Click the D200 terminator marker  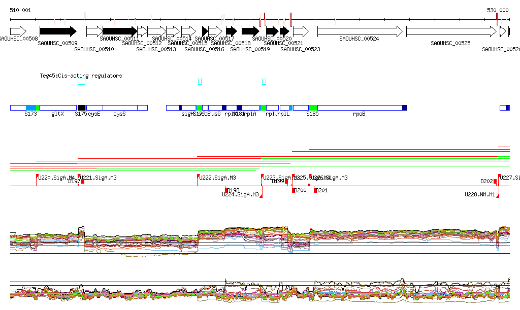coord(294,190)
